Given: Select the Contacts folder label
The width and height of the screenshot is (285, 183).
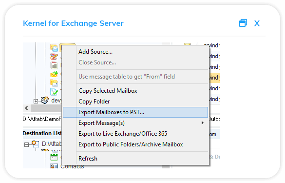Looking at the screenshot, I should click(72, 166).
